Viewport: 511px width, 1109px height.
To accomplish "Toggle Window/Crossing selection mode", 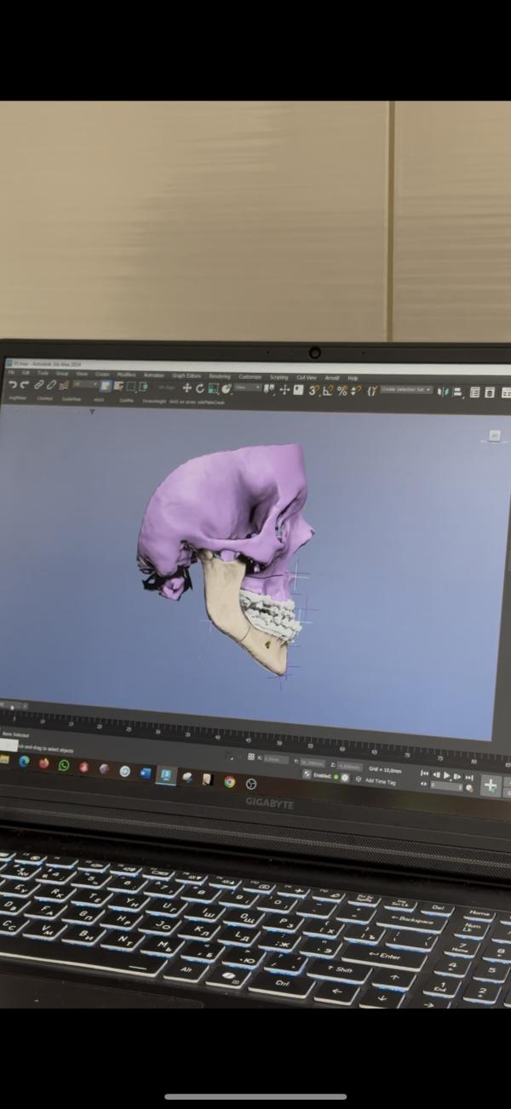I will (x=144, y=386).
